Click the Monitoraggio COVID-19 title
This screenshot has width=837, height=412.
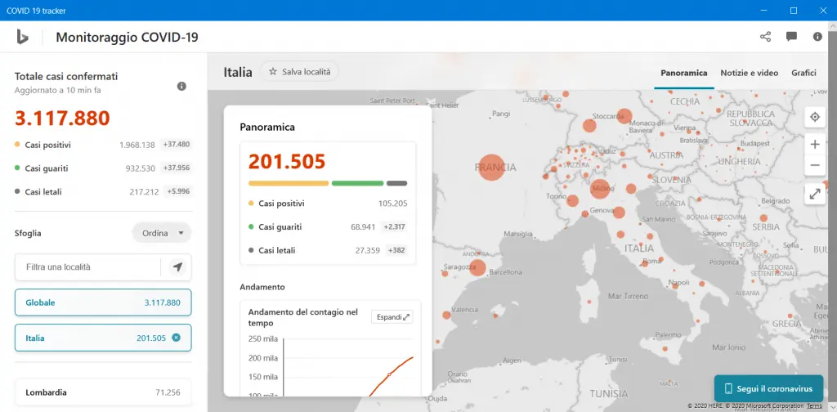(127, 37)
